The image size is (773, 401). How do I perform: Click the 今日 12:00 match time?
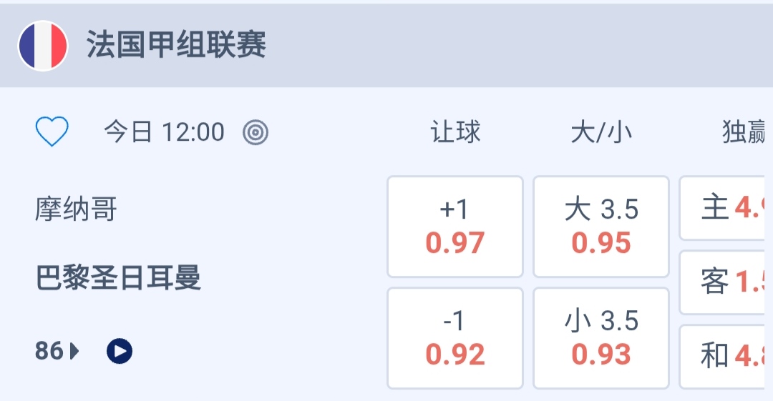[x=164, y=132]
